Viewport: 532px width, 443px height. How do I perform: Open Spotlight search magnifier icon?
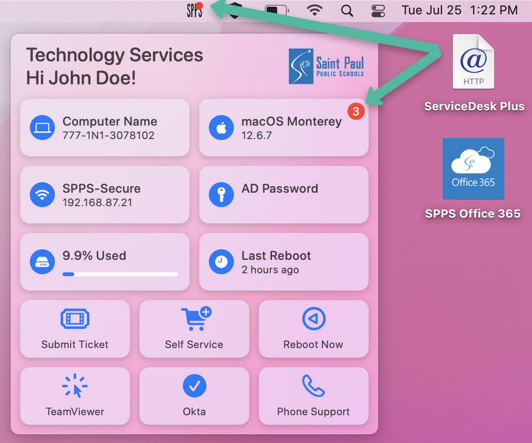coord(347,10)
